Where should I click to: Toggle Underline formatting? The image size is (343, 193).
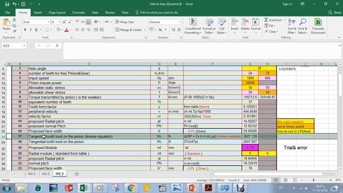click(36, 29)
